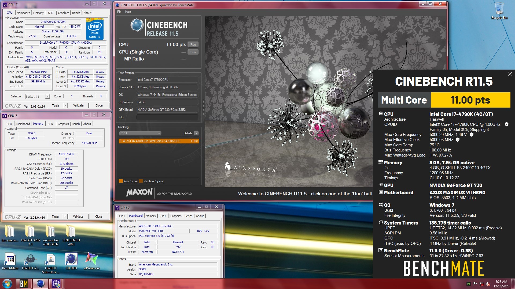Screen dimensions: 515x289
Task: Click the BIOS Date value 04/18/2018
Action: pyautogui.click(x=178, y=274)
